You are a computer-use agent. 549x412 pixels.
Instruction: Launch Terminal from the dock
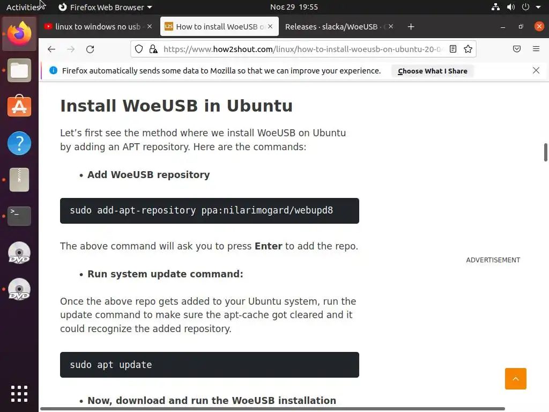coord(19,216)
